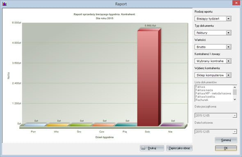
Task: Open the Typ dokumentu dropdown showing Faktury
Action: tap(228, 33)
